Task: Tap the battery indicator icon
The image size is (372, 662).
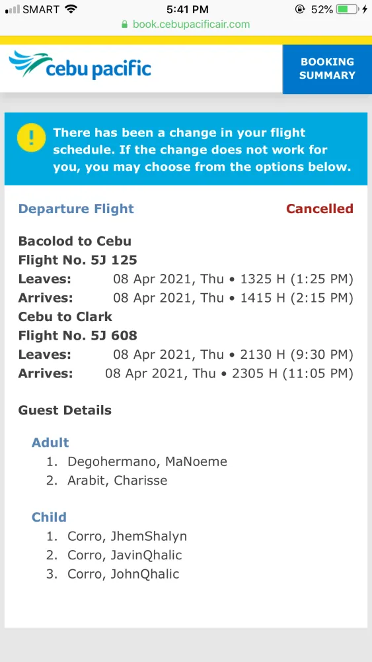Action: [x=347, y=9]
